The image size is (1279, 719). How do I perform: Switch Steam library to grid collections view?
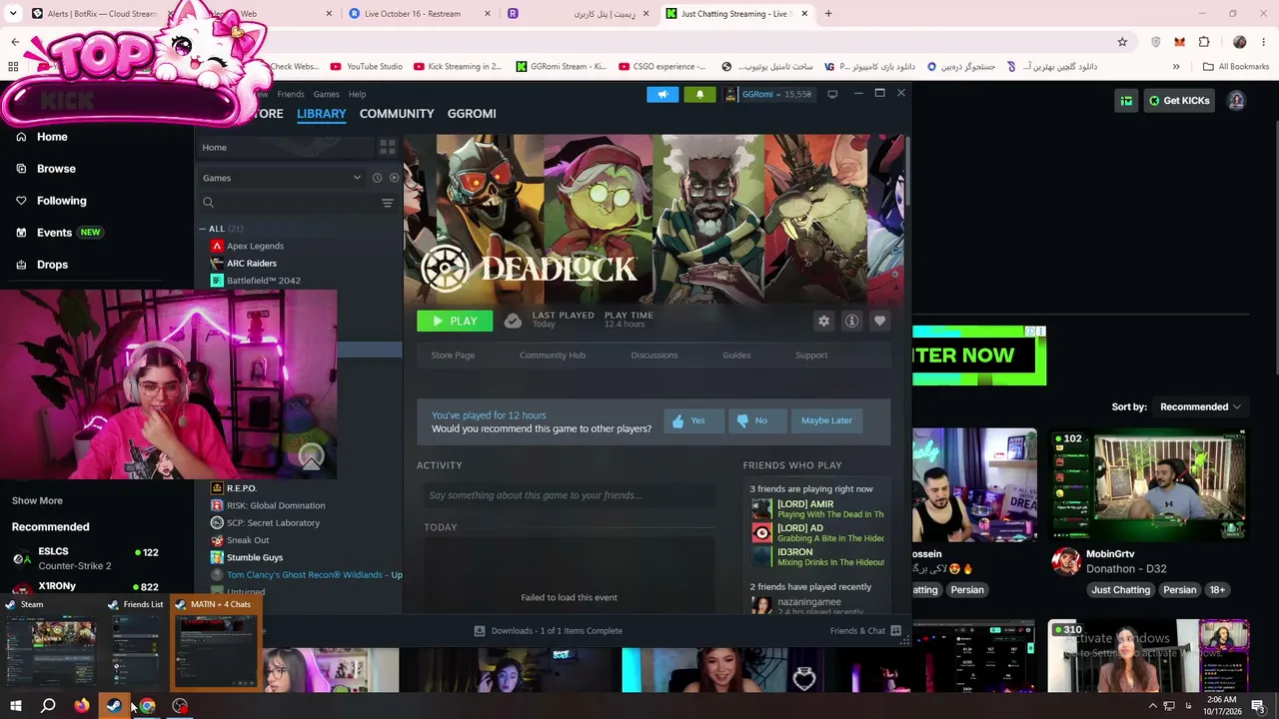[388, 148]
